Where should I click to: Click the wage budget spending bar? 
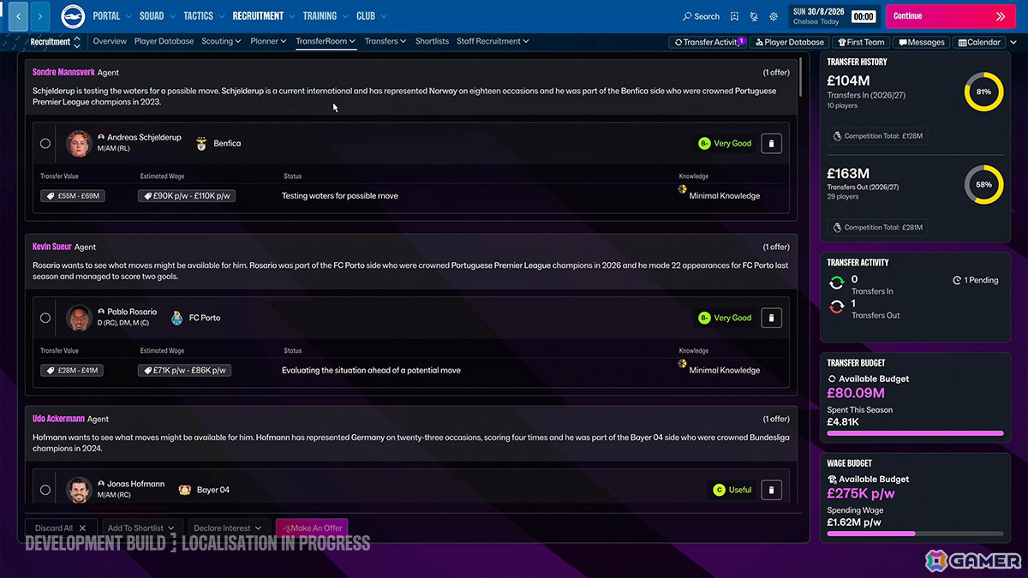click(915, 533)
